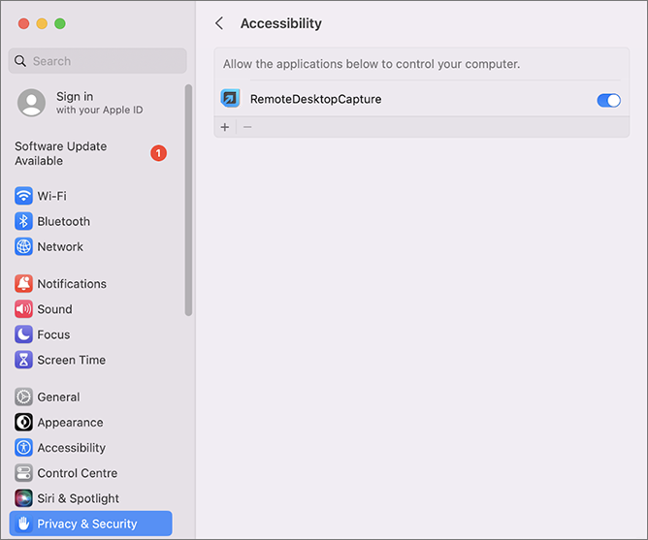Disable RemoteDesktopCapture accessibility toggle
This screenshot has width=648, height=540.
(608, 100)
